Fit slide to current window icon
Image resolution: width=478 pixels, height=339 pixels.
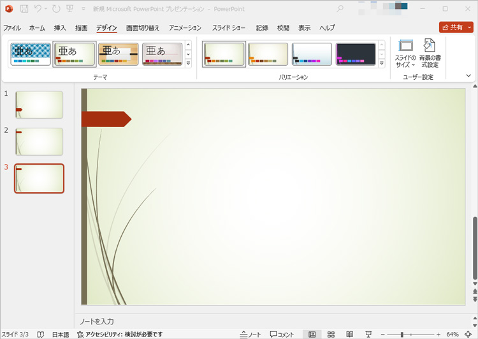click(x=468, y=335)
